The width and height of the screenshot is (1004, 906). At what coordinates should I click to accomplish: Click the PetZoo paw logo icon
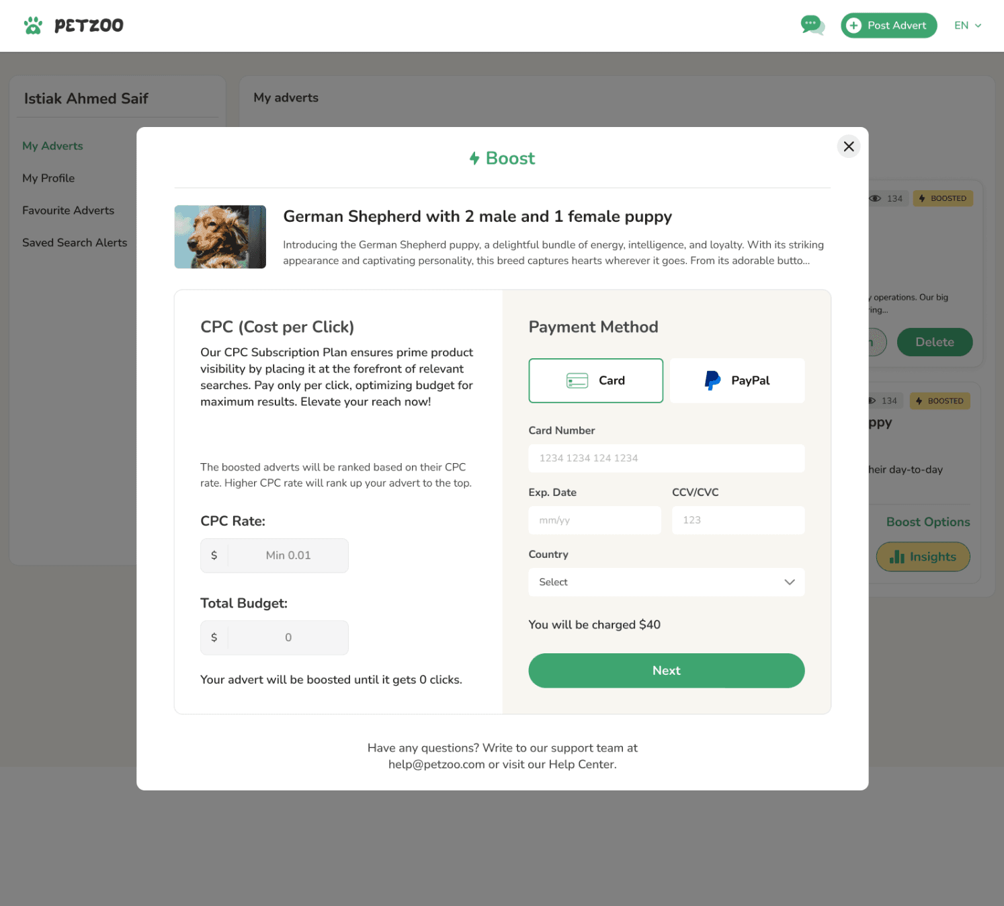tap(33, 26)
